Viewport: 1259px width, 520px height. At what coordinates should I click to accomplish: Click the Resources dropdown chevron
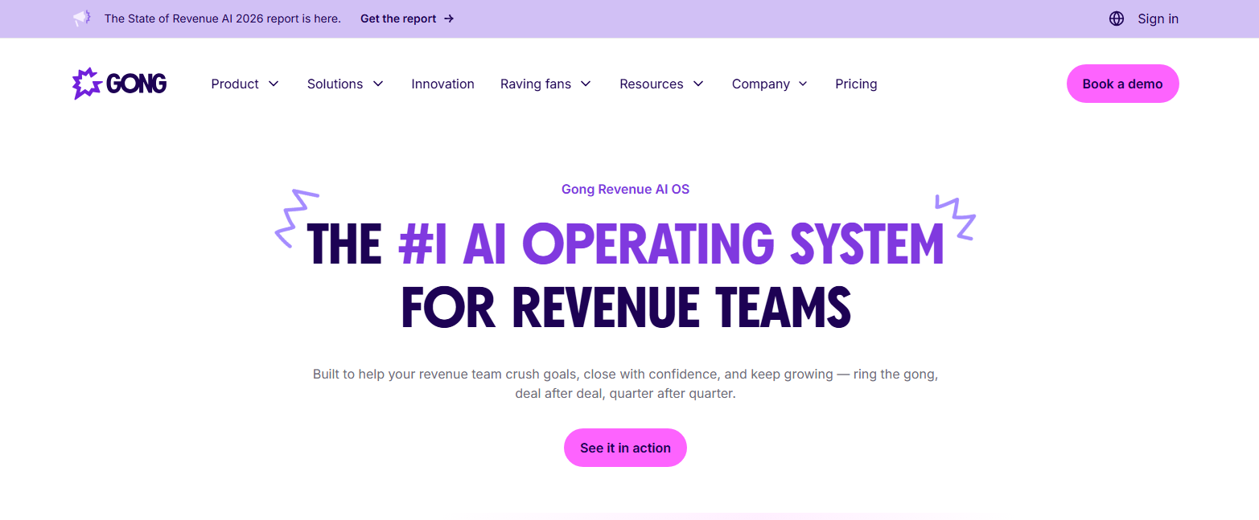pyautogui.click(x=697, y=84)
